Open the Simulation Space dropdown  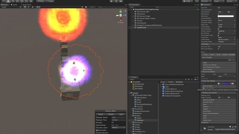point(227,20)
